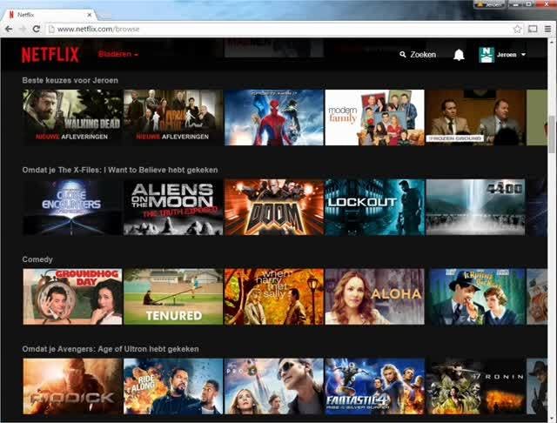Go back with the browser back arrow
The image size is (557, 423).
click(9, 29)
